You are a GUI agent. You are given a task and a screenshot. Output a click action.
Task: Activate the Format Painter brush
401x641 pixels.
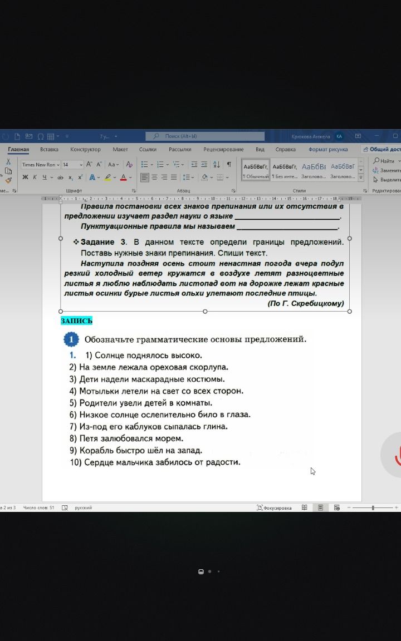tap(8, 180)
